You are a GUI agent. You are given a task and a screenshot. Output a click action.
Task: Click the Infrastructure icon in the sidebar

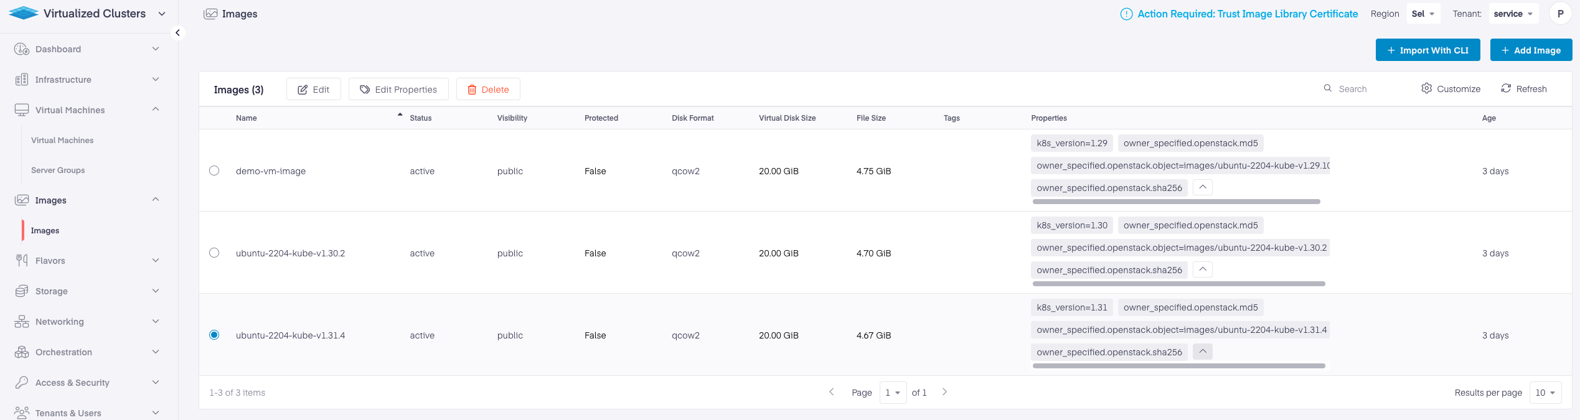(x=22, y=80)
